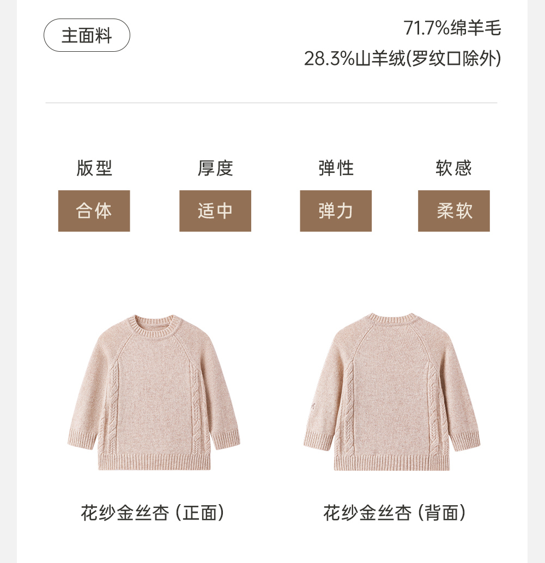
Task: Click the horizontal divider line under fabric info
Action: [x=271, y=102]
